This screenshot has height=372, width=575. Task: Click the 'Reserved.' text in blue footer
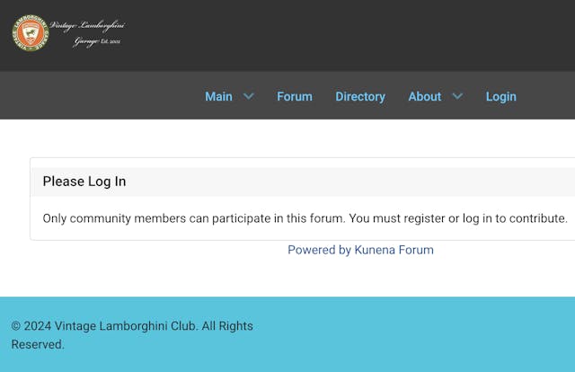click(38, 344)
